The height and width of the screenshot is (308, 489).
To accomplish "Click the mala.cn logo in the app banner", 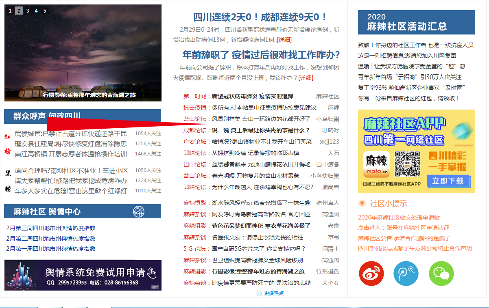I will tap(376, 164).
